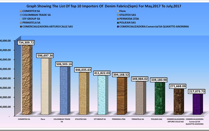
Task: Click the PRIMATELA SA axis label
Action: [x=138, y=119]
